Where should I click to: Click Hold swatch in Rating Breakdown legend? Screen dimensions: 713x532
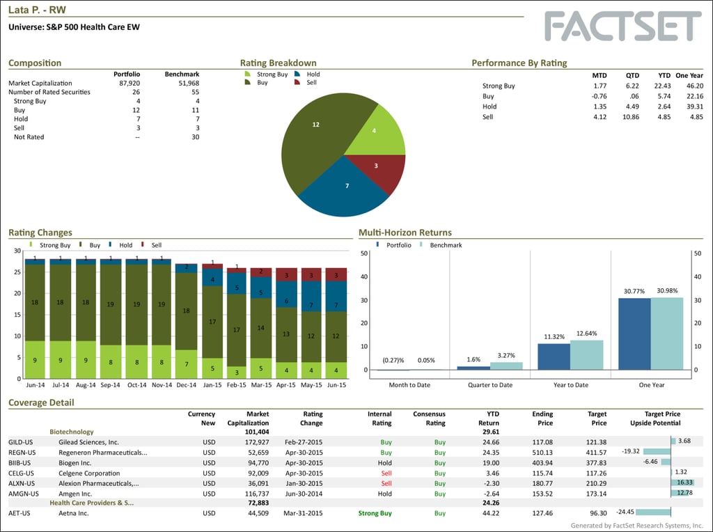pos(297,74)
